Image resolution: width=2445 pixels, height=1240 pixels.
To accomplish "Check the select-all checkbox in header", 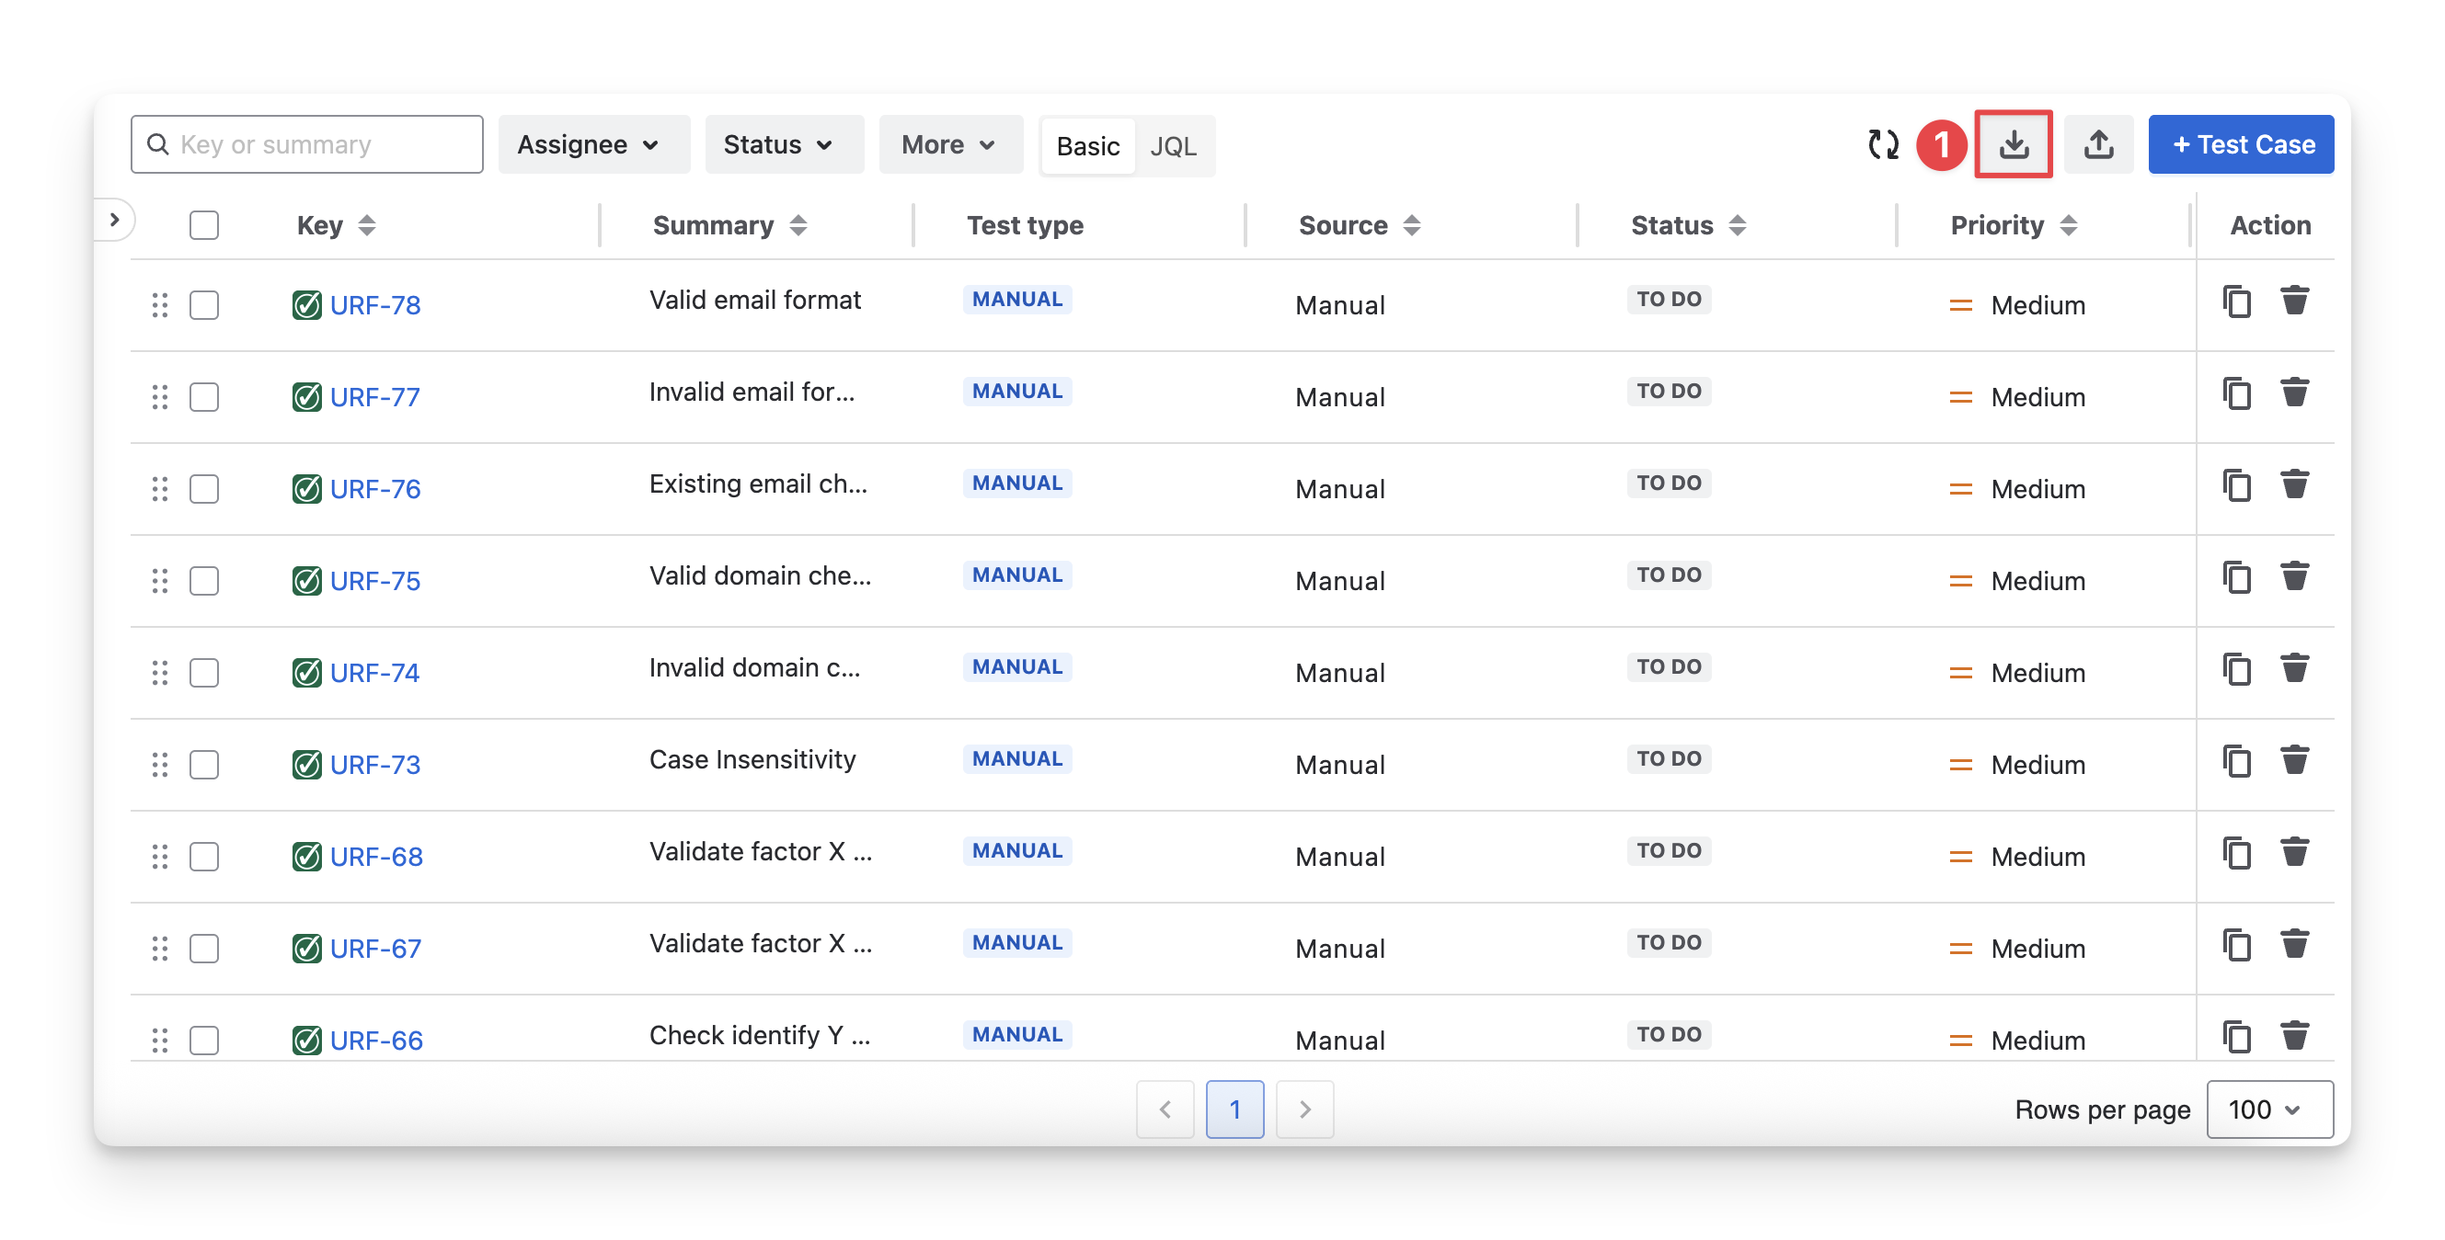I will coord(204,226).
